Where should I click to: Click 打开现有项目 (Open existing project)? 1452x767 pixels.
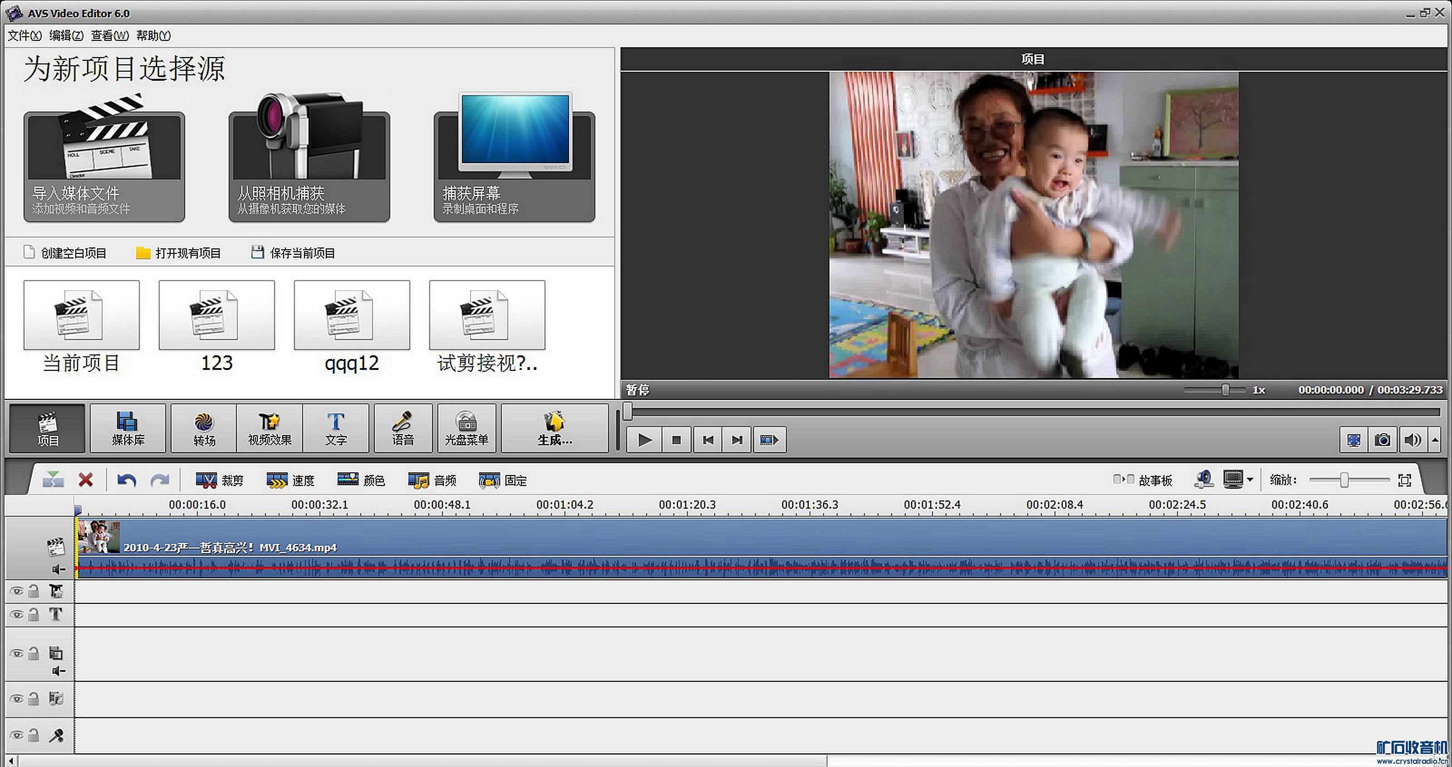179,253
